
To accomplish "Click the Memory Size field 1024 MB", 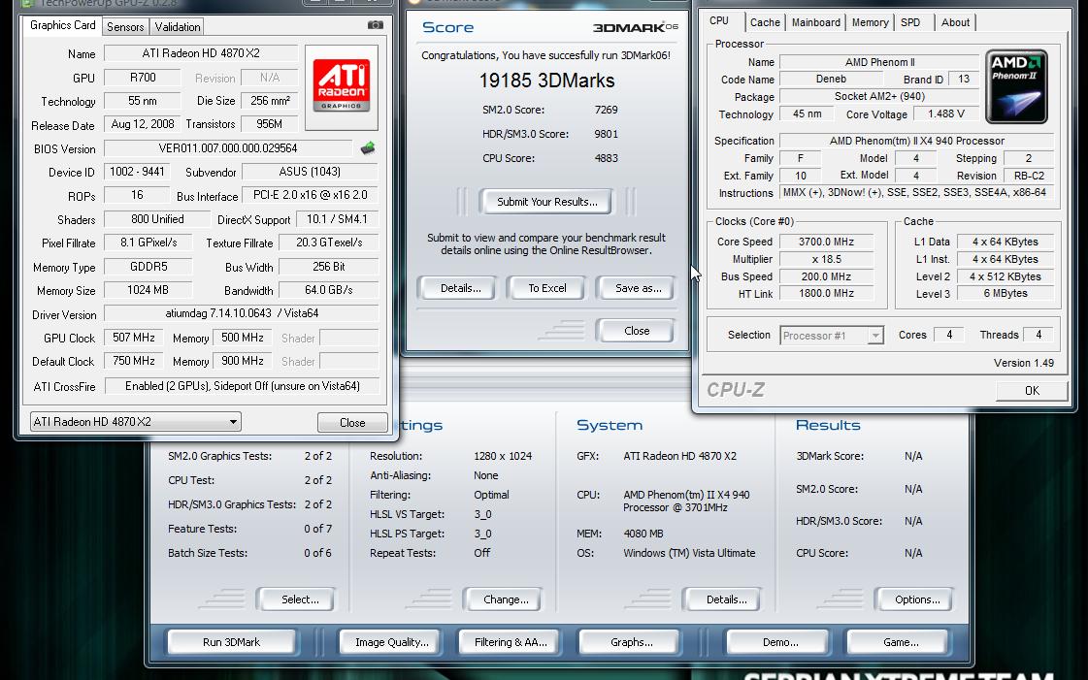I will pos(148,290).
